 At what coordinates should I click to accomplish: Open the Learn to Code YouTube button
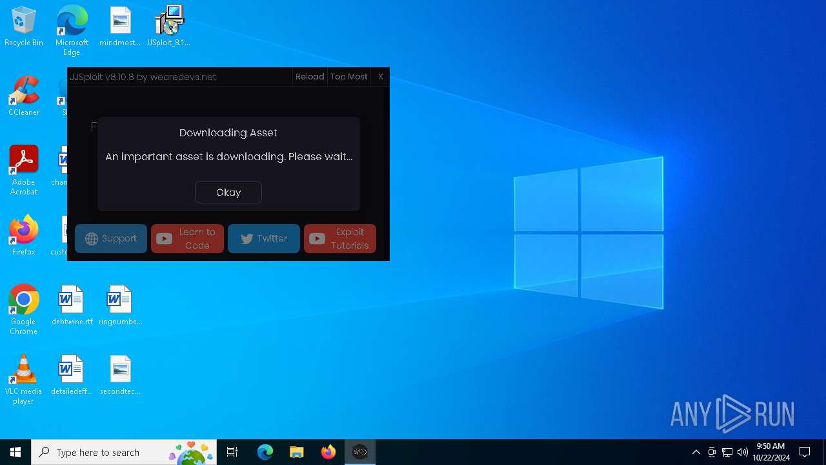[187, 239]
